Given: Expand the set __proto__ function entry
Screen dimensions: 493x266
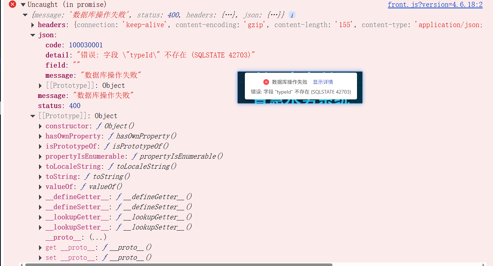Looking at the screenshot, I should point(40,257).
